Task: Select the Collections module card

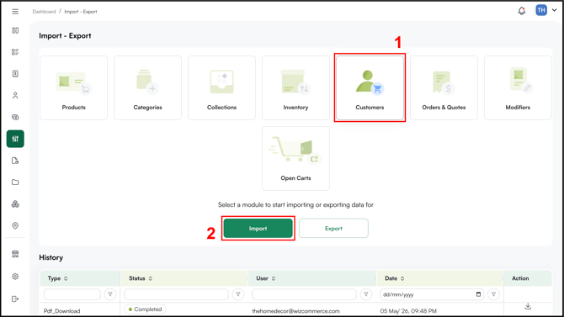Action: pos(222,87)
